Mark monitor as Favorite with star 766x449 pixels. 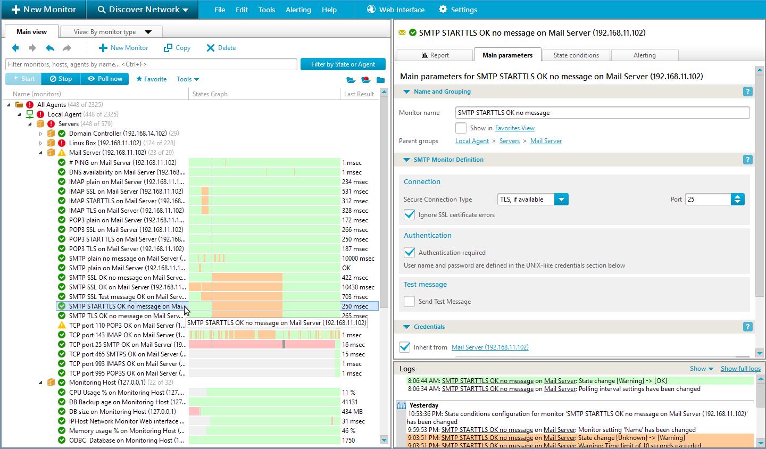click(x=151, y=79)
